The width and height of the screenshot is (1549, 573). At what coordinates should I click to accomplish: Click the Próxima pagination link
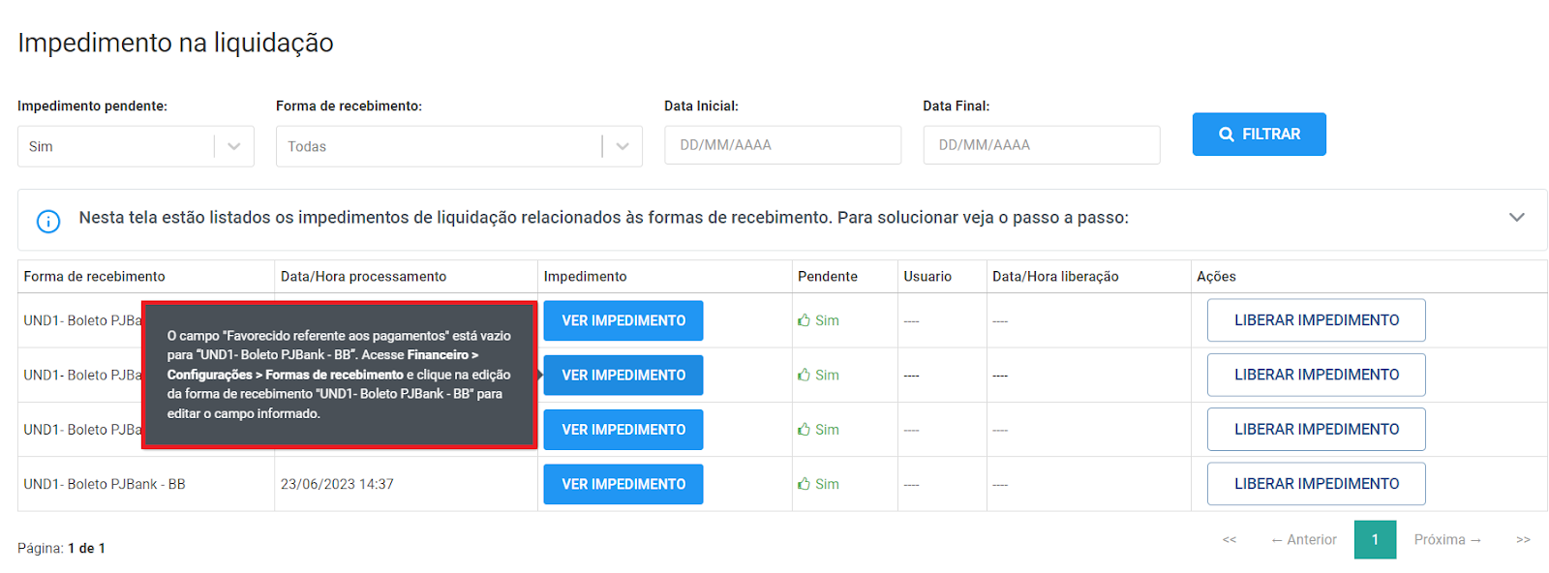1448,540
